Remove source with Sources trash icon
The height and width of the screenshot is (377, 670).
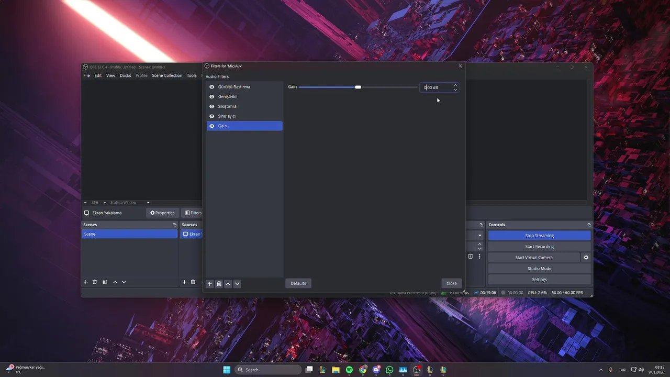click(x=193, y=282)
